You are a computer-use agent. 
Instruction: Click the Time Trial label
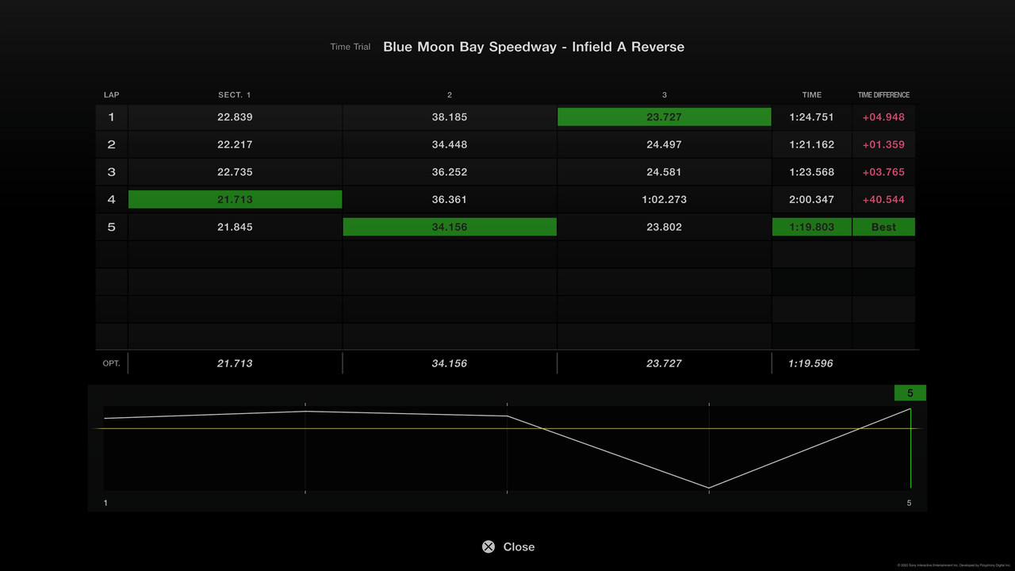tap(350, 47)
